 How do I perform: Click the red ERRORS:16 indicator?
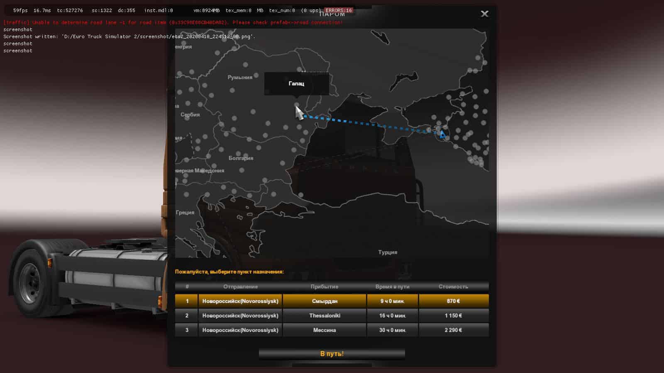coord(338,10)
